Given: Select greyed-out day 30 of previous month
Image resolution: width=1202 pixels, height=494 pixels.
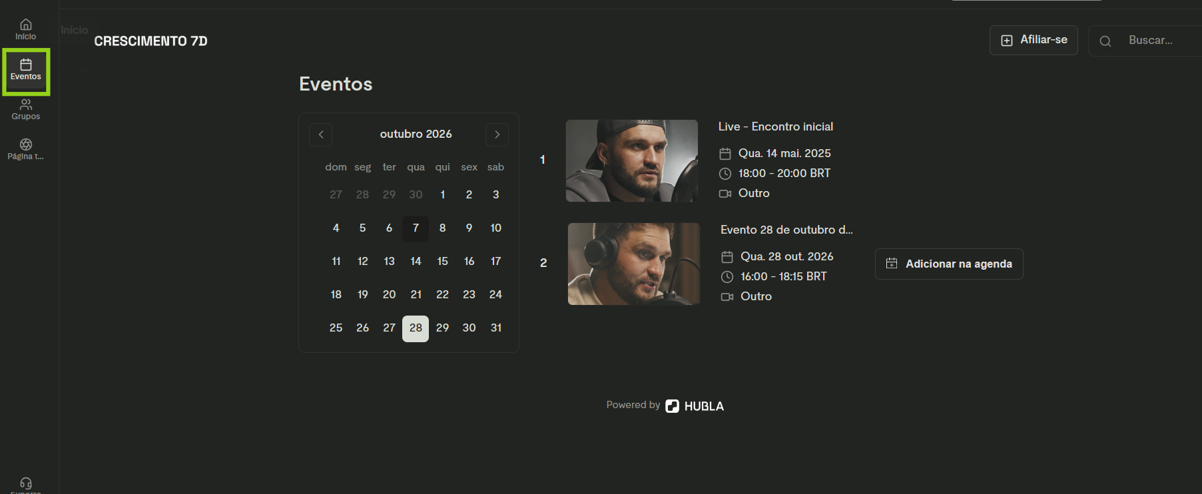Looking at the screenshot, I should (416, 195).
